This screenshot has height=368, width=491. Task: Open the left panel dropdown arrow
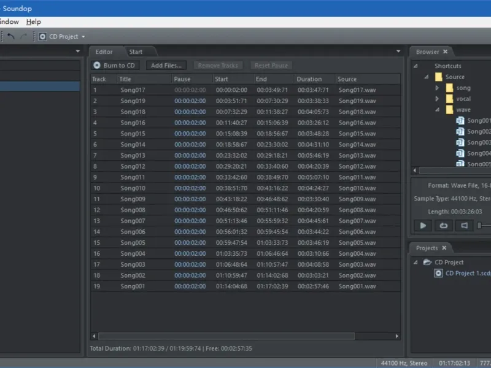78,51
